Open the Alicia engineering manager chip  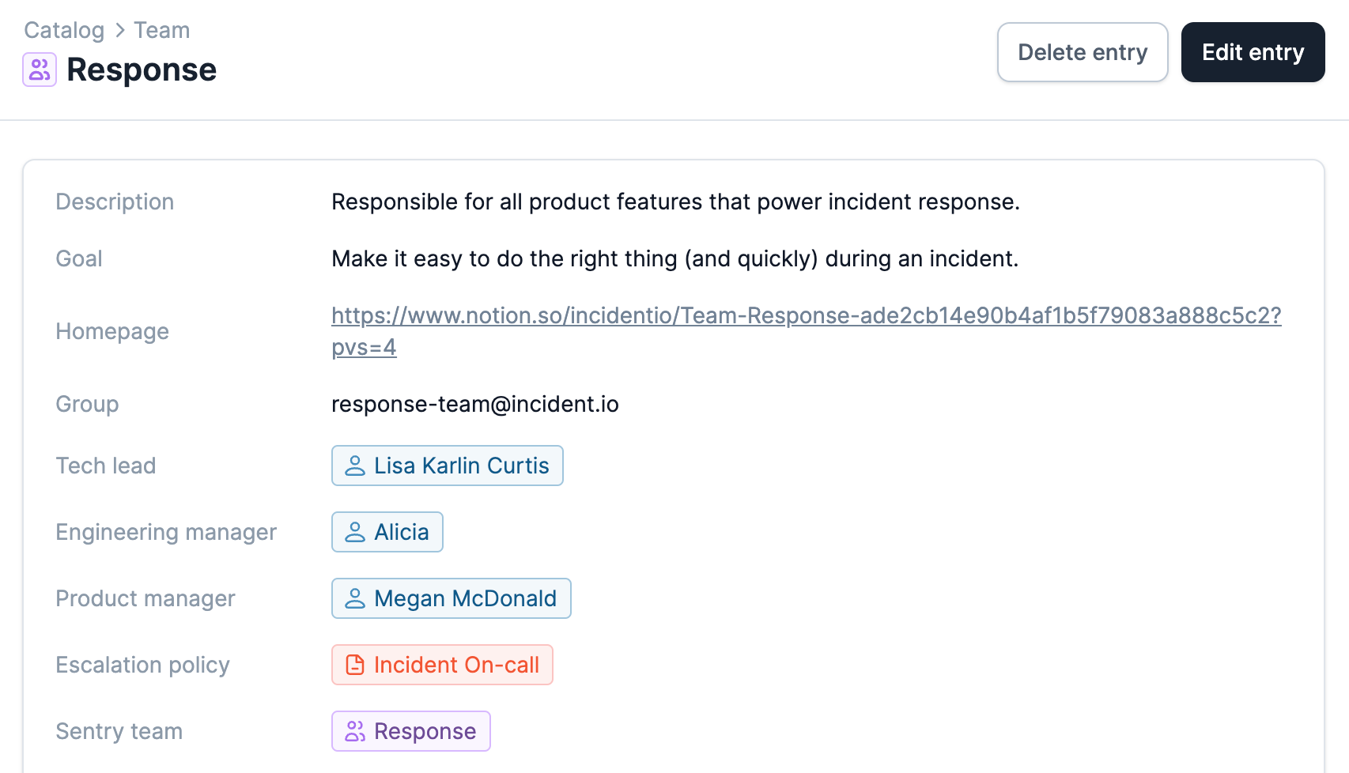pos(387,532)
